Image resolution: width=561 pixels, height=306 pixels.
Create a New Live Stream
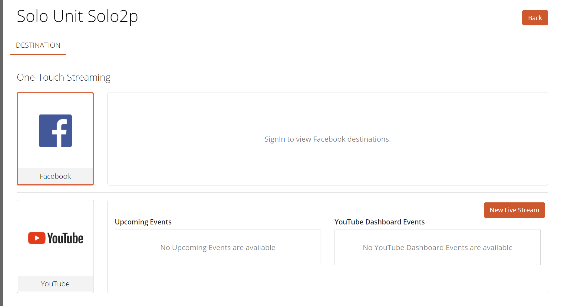click(514, 210)
